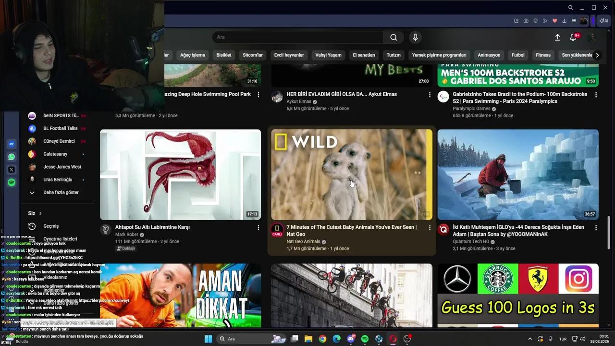Open the YouTube account avatar menu
The width and height of the screenshot is (615, 346).
(592, 37)
